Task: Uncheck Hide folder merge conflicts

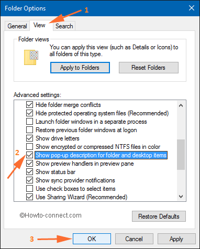Action: tap(29, 105)
